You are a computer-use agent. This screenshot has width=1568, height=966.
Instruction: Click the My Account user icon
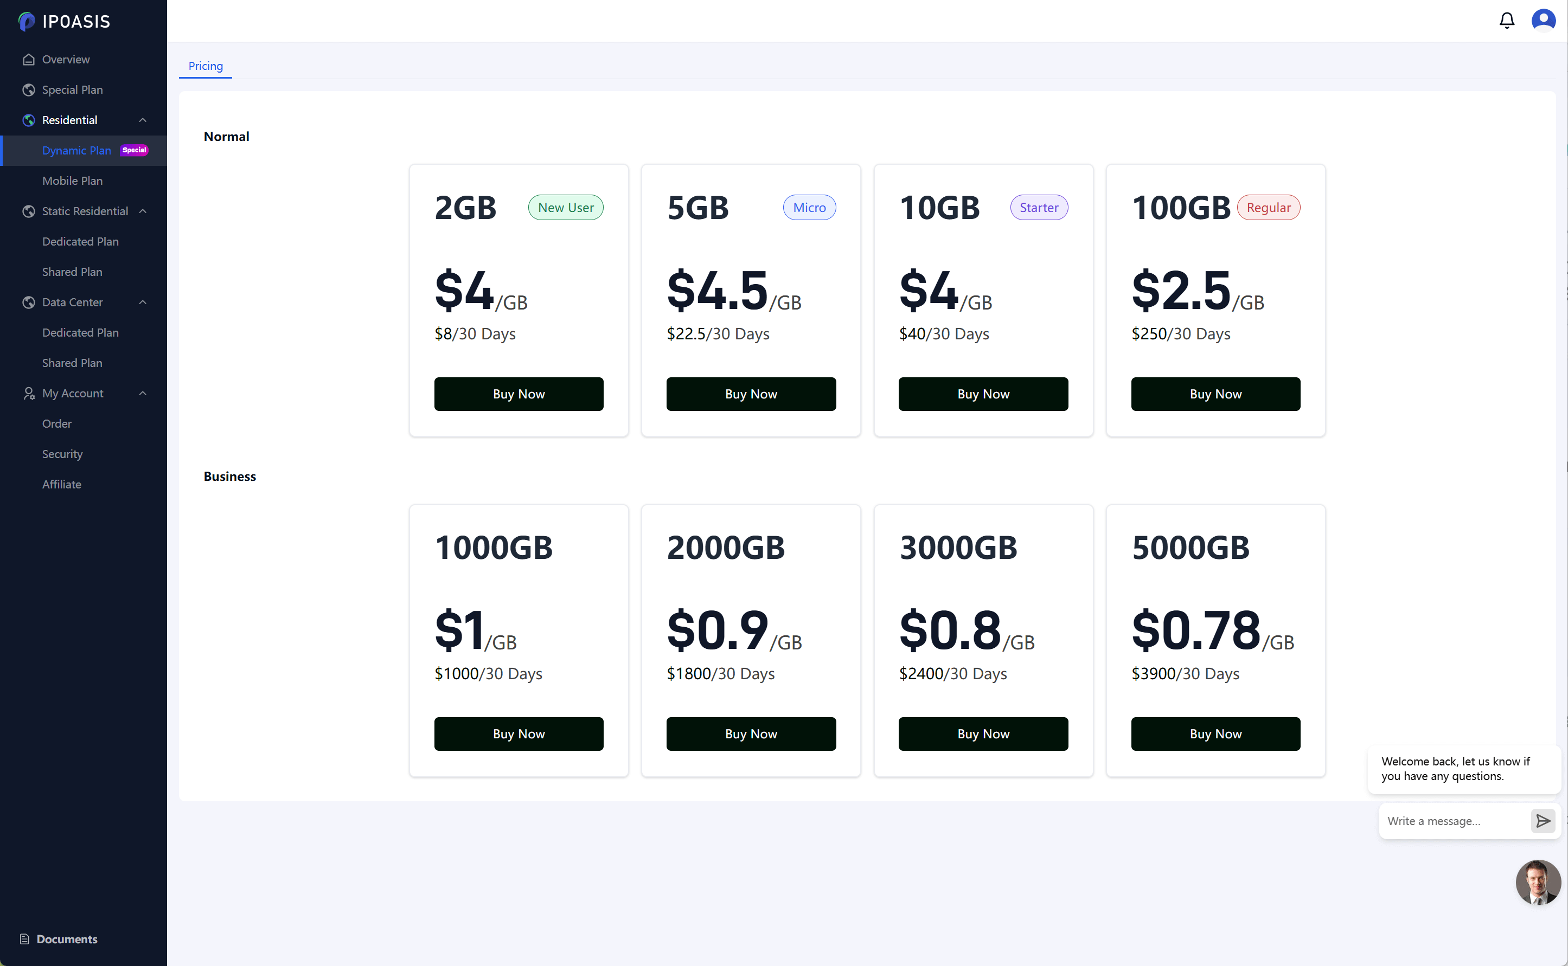coord(29,394)
